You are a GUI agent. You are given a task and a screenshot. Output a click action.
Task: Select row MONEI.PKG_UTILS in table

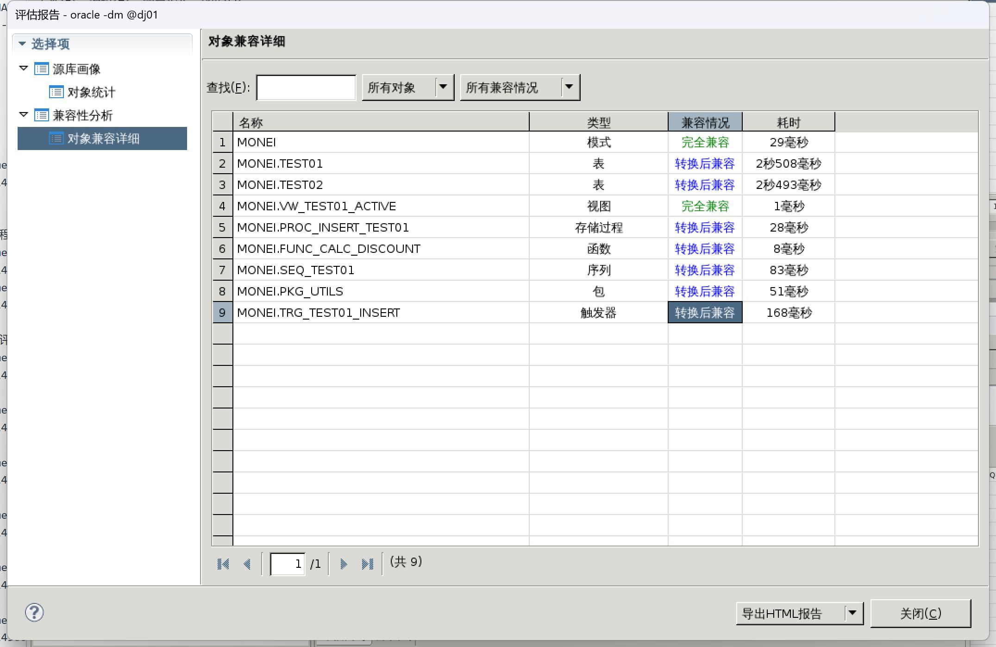[290, 291]
